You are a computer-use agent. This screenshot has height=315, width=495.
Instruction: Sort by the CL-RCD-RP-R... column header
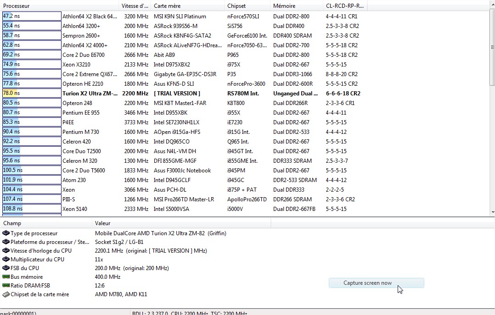tap(345, 6)
